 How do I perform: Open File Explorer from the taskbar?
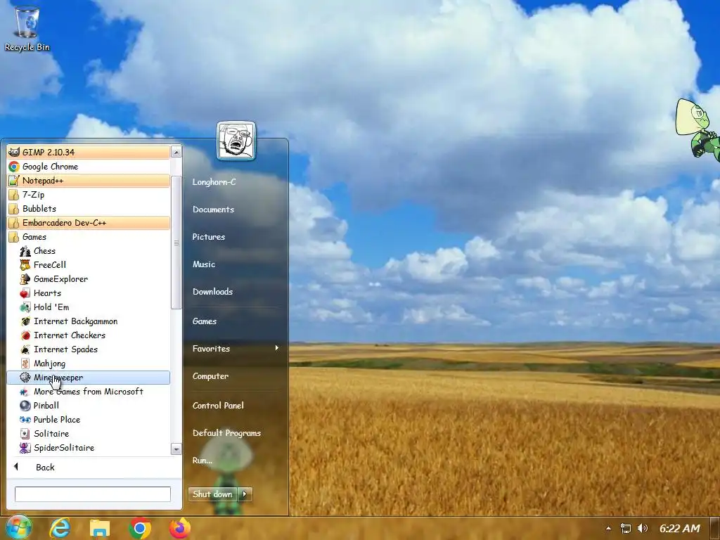click(100, 529)
